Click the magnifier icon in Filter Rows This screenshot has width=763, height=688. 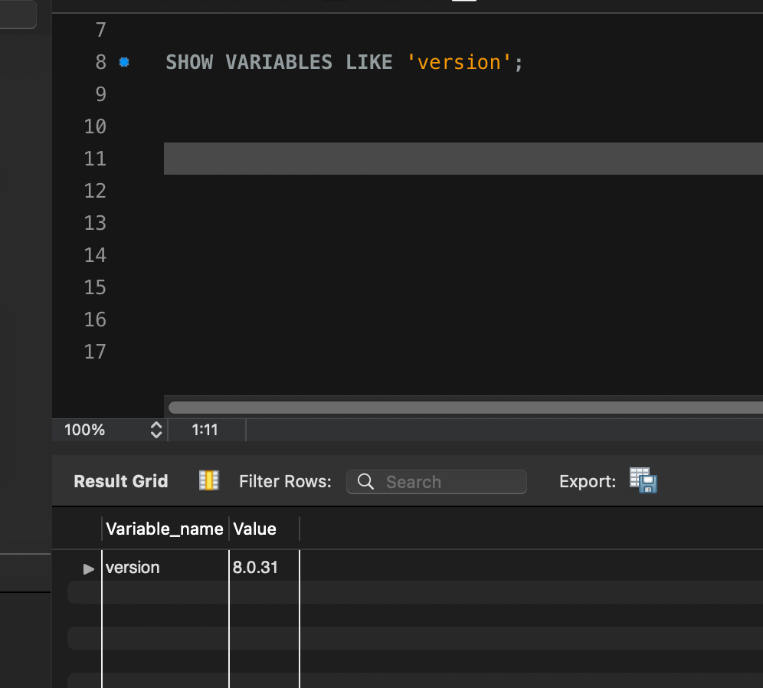(x=366, y=482)
